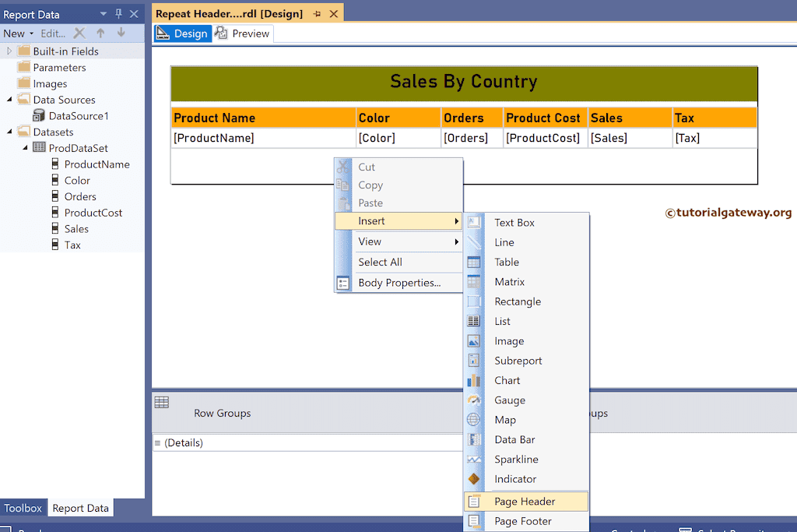Screen dimensions: 797x532
Task: Choose Insert in the context menu
Action: [398, 220]
